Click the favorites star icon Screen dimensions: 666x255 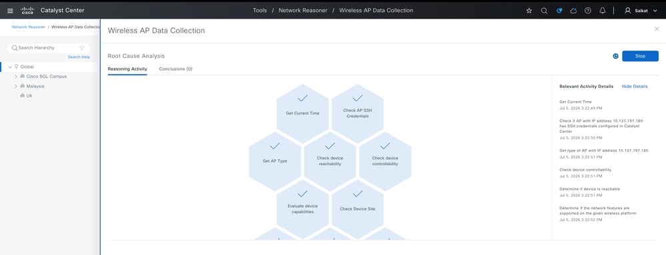coord(529,11)
